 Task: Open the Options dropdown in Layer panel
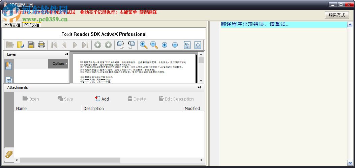coord(58,64)
